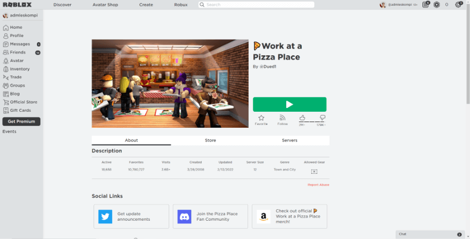Open Groups in the sidebar

click(x=14, y=86)
